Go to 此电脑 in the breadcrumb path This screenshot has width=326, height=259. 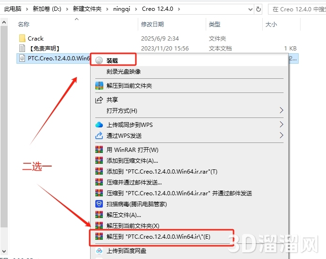(x=13, y=9)
